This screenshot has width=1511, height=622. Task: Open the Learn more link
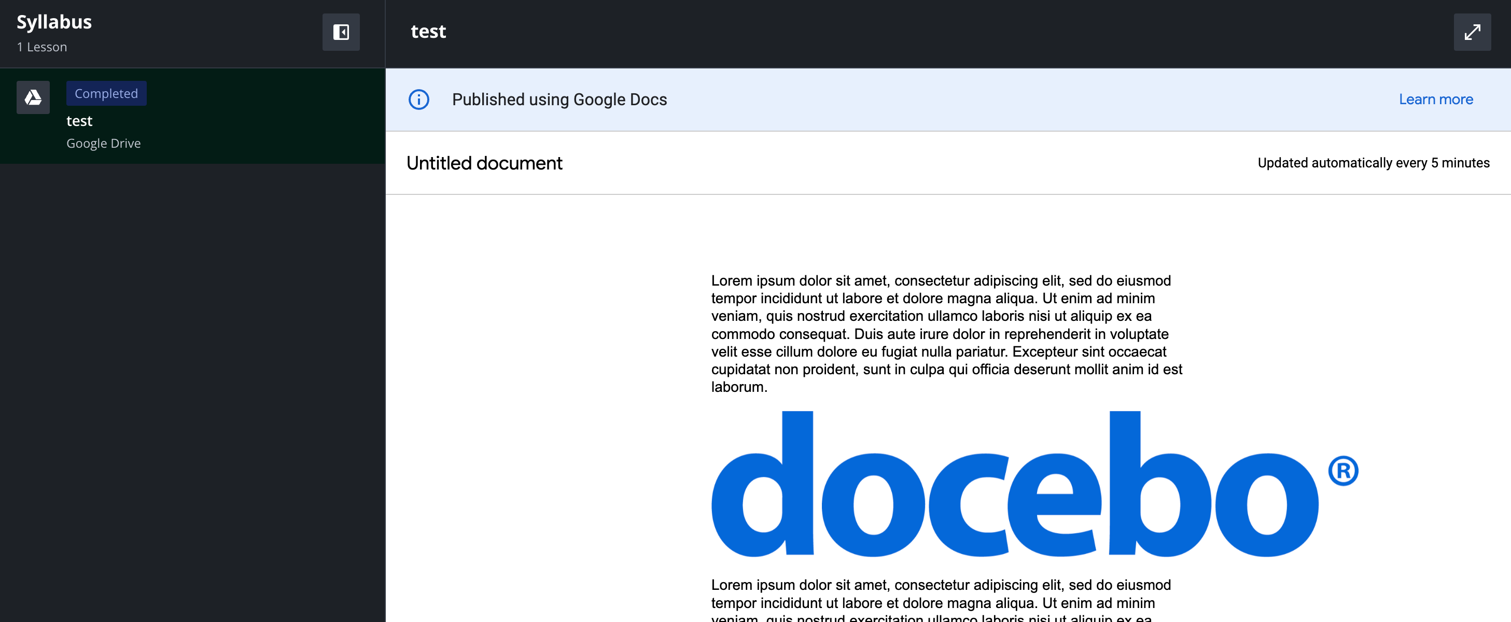(x=1435, y=100)
